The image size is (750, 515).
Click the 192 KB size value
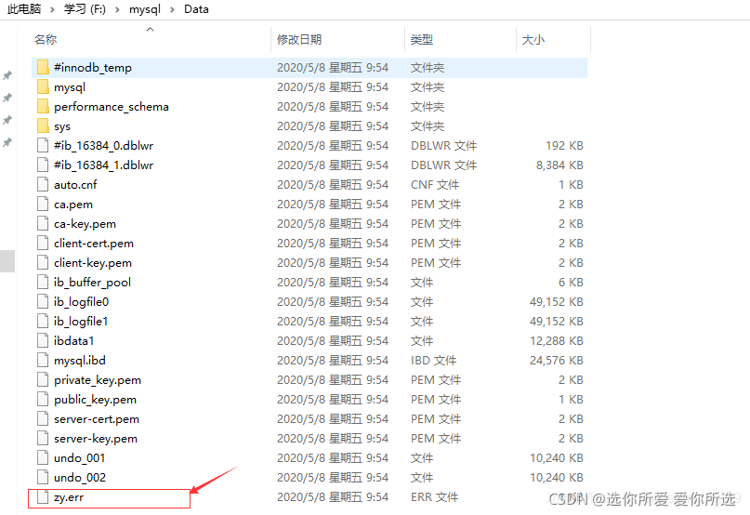click(564, 146)
